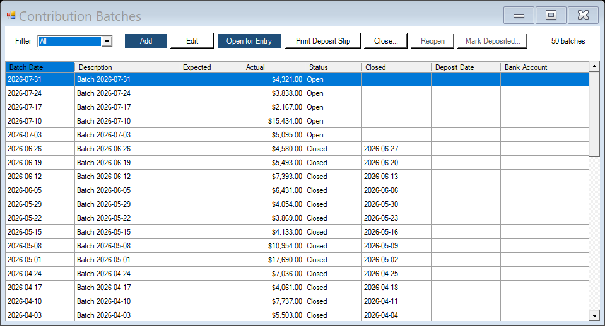The width and height of the screenshot is (605, 326).
Task: Select batch date 2026-07-24 cell
Action: 40,93
